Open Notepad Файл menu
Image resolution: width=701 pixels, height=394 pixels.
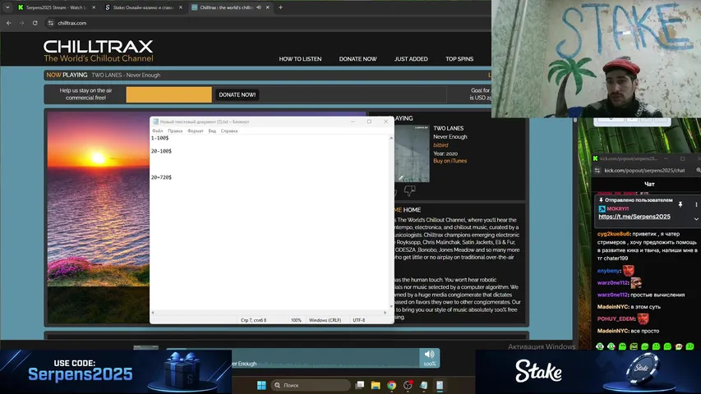[x=157, y=131]
